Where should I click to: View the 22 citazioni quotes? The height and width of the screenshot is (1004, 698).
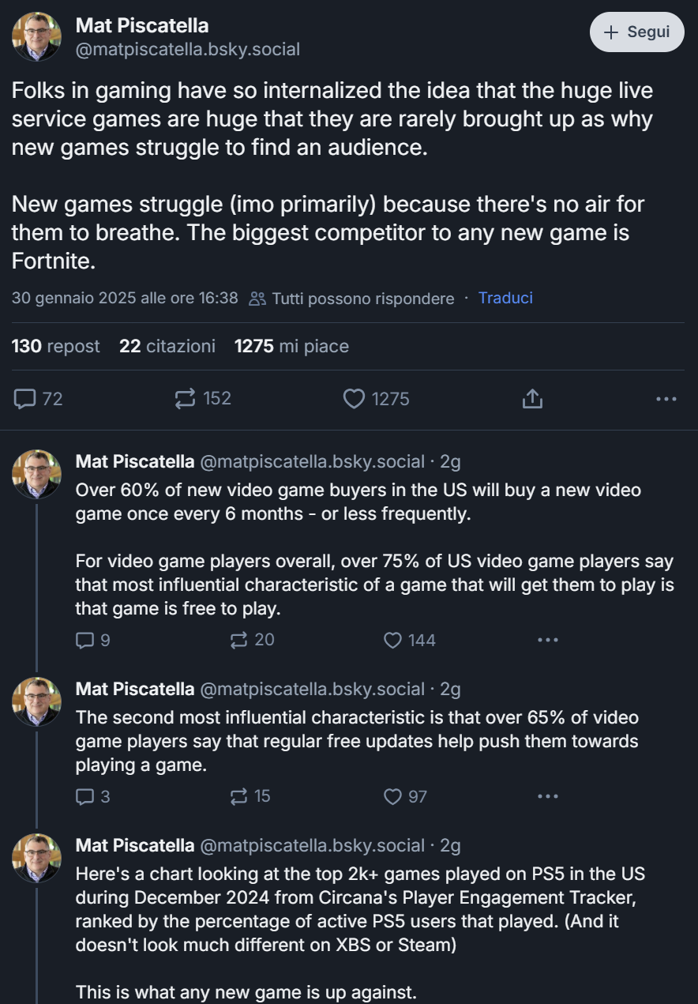point(167,346)
